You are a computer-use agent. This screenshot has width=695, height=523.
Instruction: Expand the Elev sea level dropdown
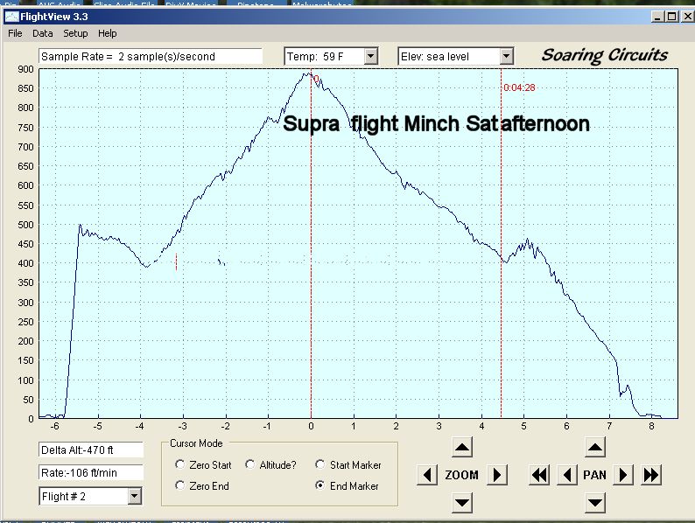tap(506, 56)
